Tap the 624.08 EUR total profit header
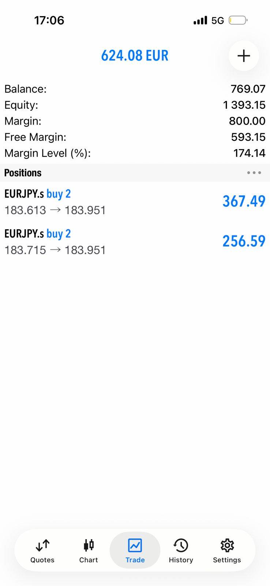 (135, 56)
